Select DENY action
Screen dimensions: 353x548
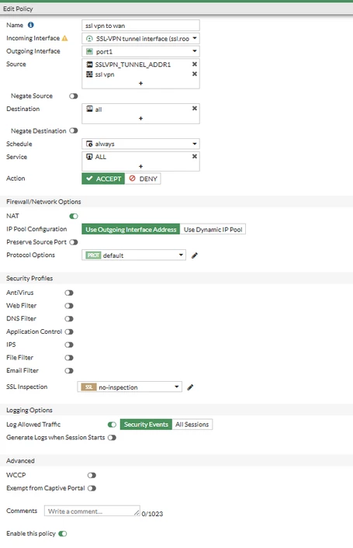pos(143,179)
